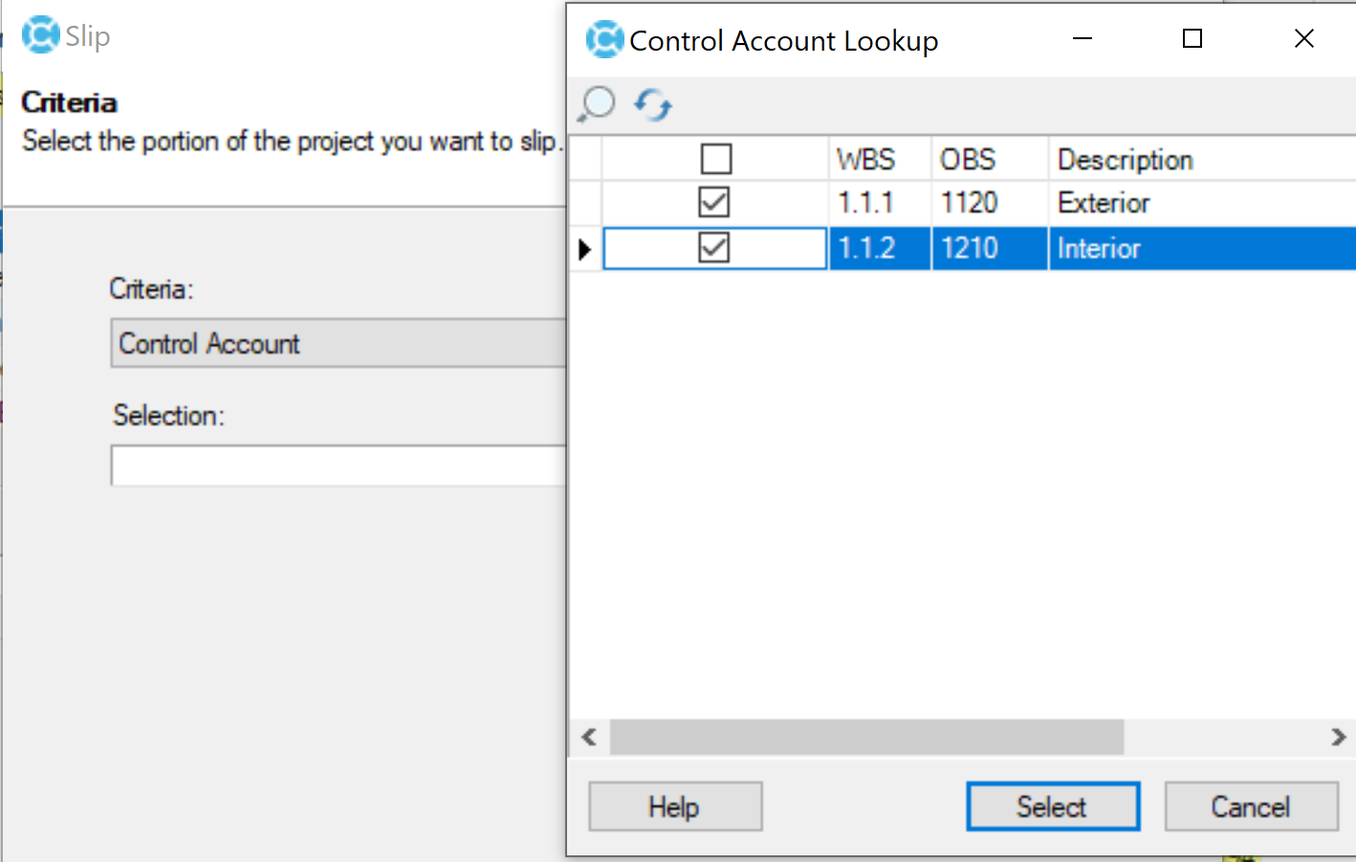Click the scroll-right arrow of the horizontal scrollbar

[x=1338, y=737]
